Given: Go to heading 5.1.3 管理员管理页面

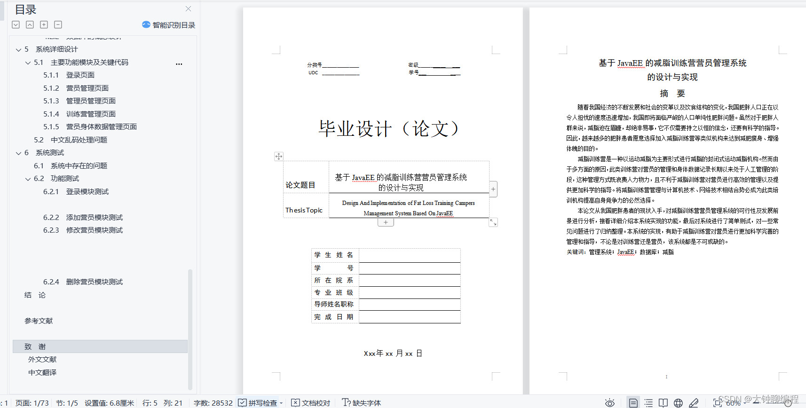Looking at the screenshot, I should (x=79, y=101).
